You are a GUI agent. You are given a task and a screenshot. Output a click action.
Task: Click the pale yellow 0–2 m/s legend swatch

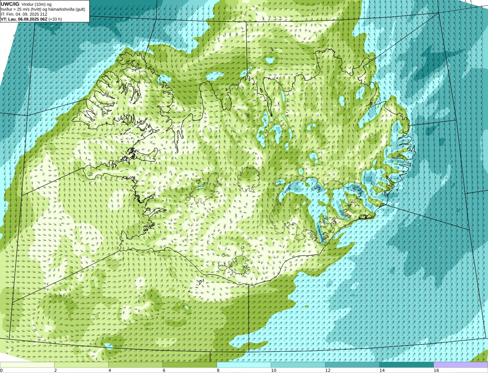coord(27,365)
